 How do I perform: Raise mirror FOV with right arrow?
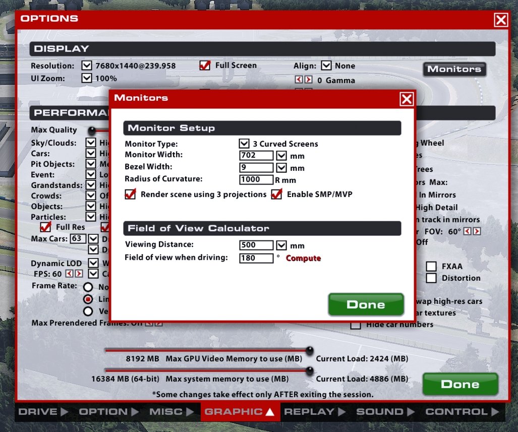[x=477, y=231]
